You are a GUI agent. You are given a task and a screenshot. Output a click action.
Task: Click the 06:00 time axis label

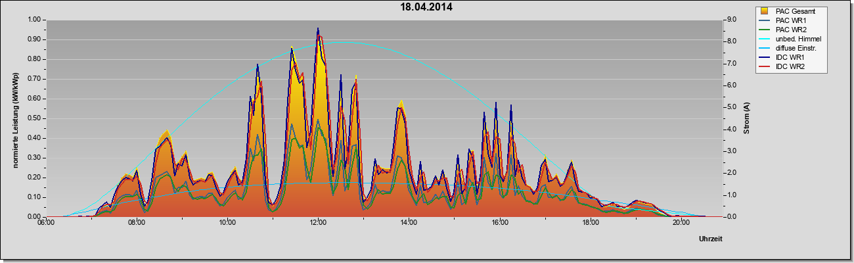[x=46, y=223]
